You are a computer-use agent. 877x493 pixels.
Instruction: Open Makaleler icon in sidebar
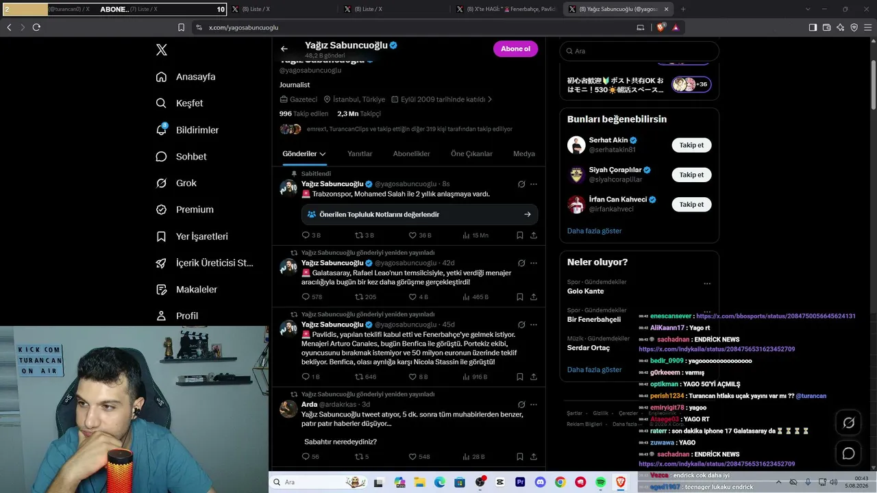tap(161, 290)
